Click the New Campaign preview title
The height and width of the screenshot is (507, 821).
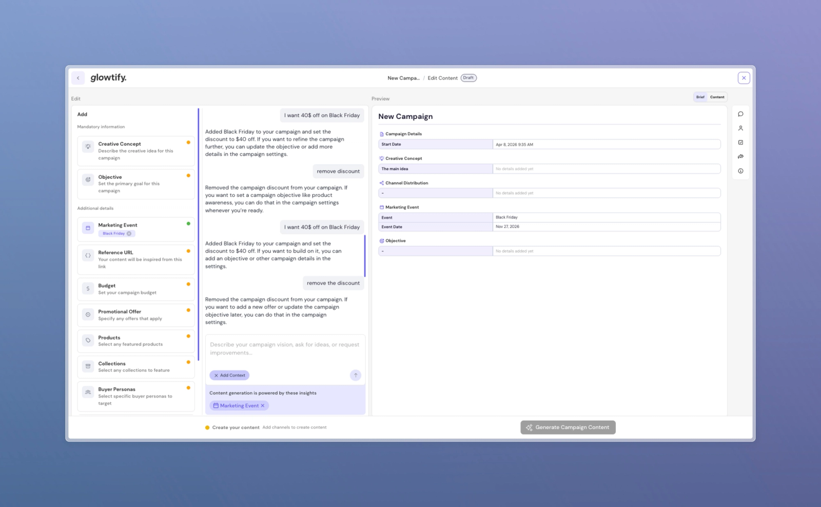pos(405,116)
